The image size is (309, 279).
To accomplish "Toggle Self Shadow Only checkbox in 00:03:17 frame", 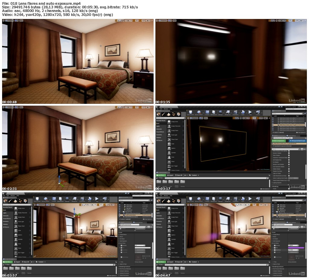I will pyautogui.click(x=289, y=160).
